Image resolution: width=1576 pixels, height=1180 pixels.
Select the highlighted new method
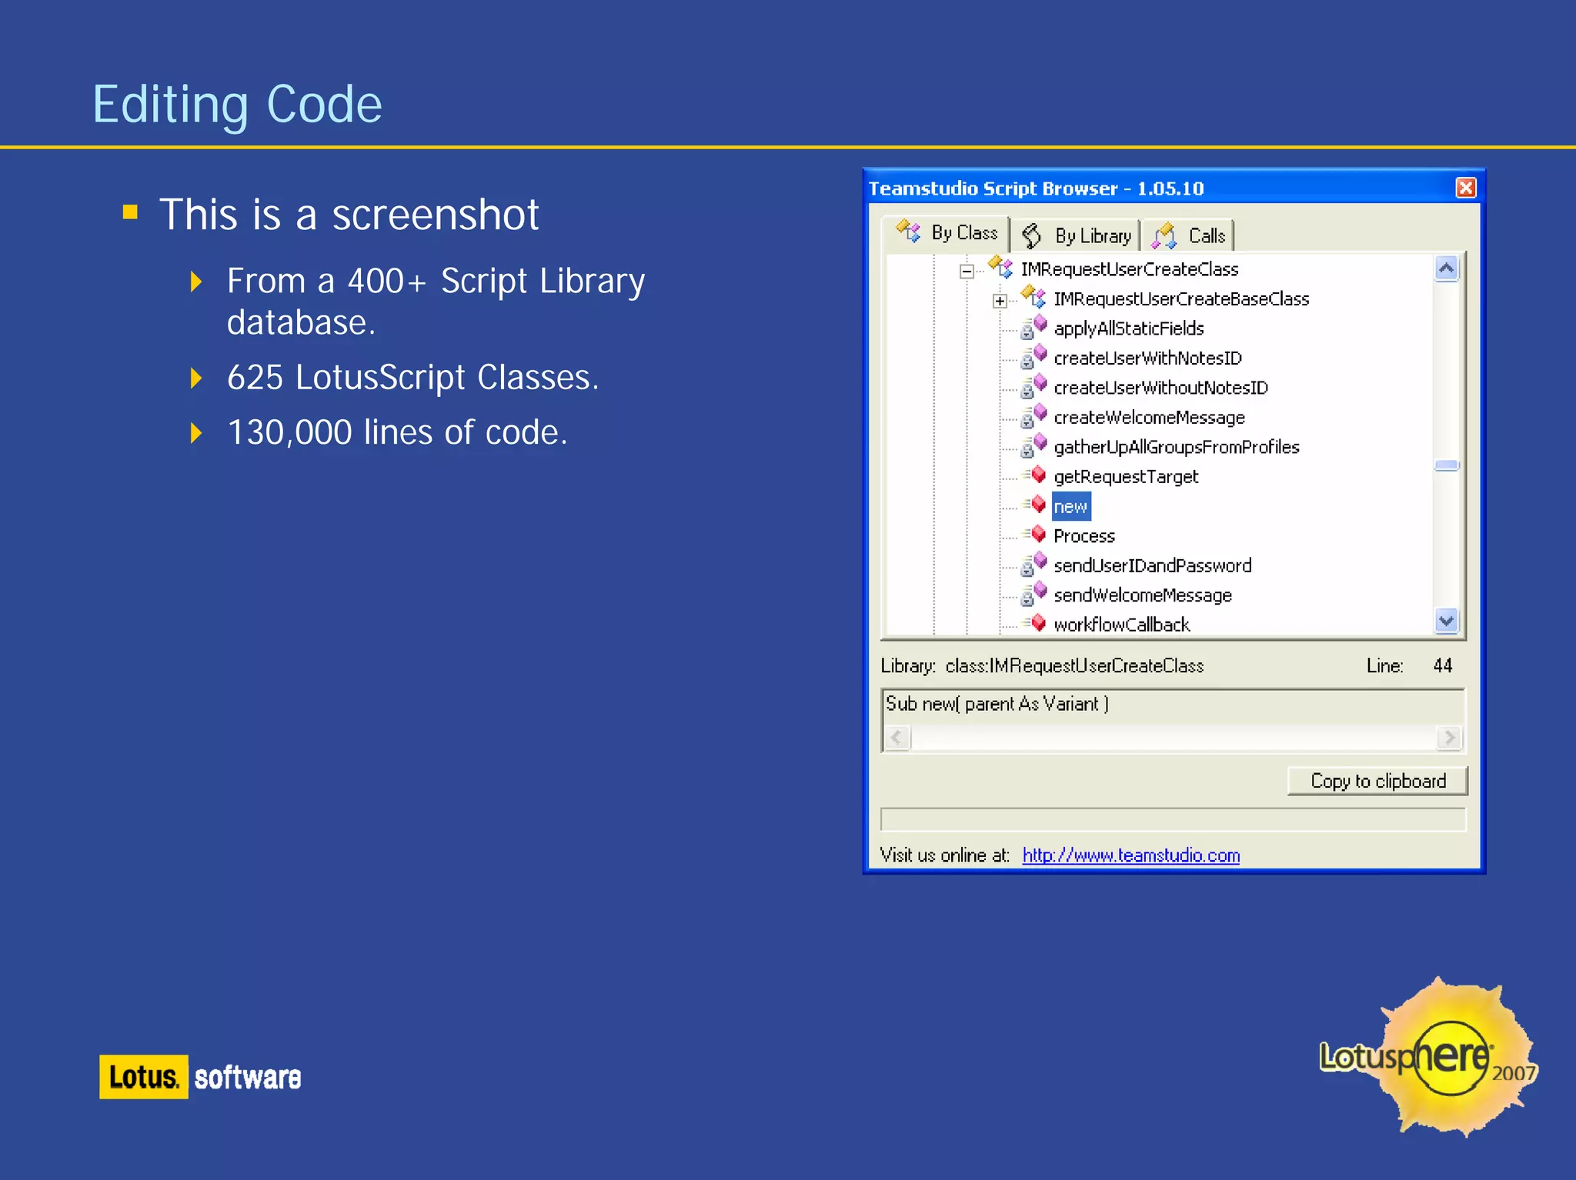(1070, 506)
